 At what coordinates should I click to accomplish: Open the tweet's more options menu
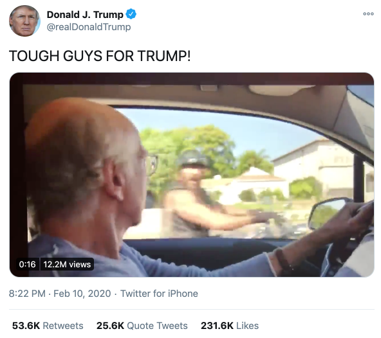[368, 14]
